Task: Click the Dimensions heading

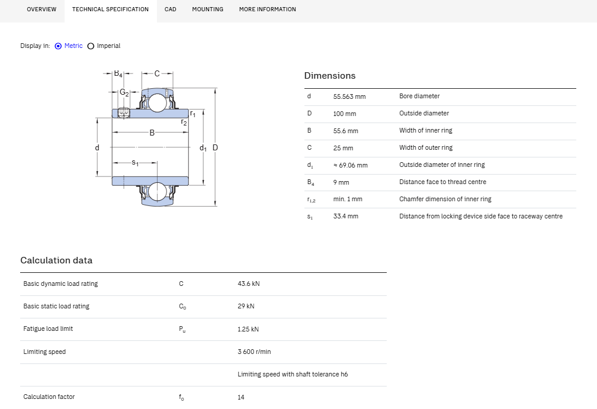Action: [x=330, y=76]
